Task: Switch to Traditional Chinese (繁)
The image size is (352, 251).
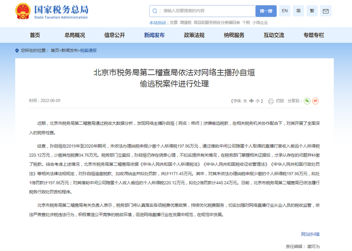Action: point(312,11)
